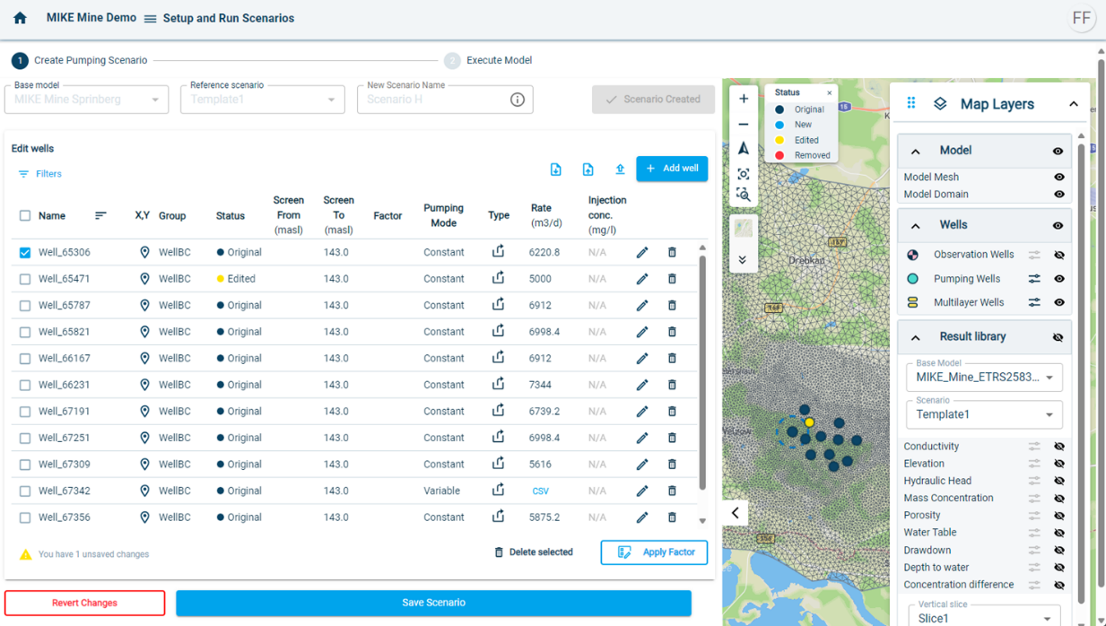The height and width of the screenshot is (626, 1106).
Task: Delete Well_65787 with trash icon
Action: pos(672,306)
